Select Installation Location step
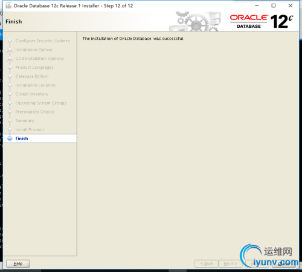 click(x=35, y=85)
